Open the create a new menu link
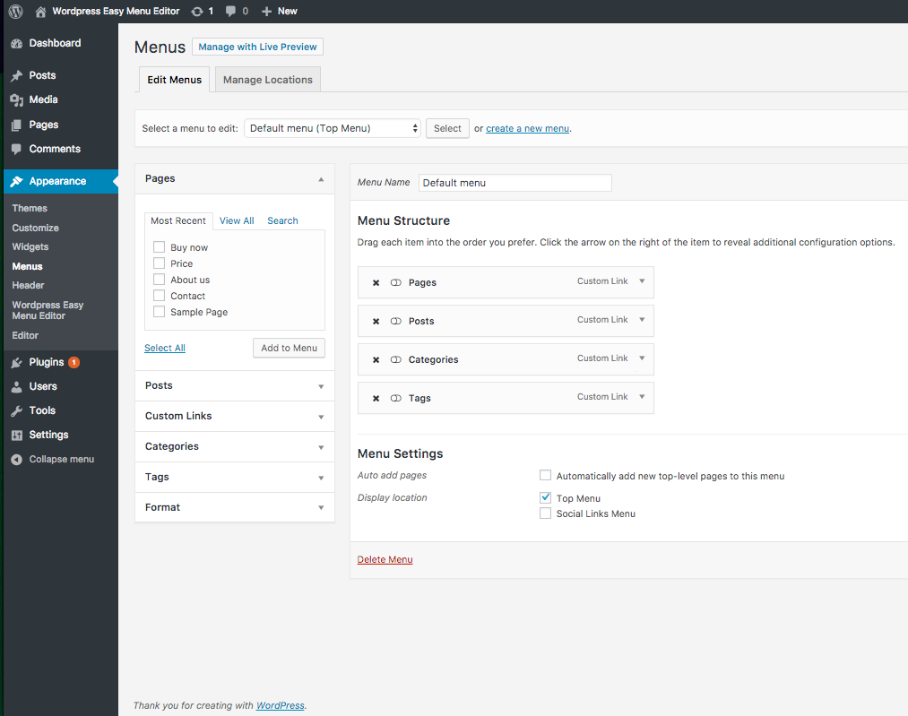This screenshot has width=908, height=716. [527, 128]
